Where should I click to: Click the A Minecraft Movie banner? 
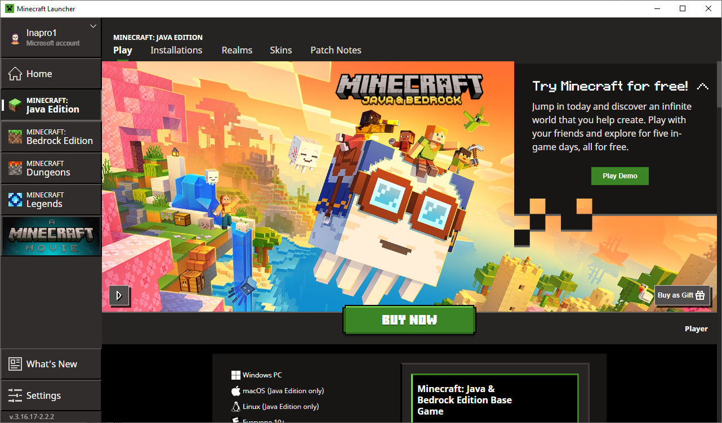tap(51, 236)
